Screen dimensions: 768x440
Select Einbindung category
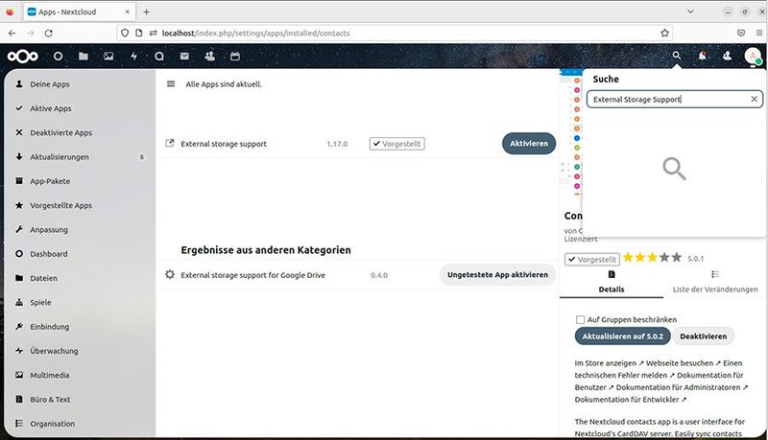point(81,327)
